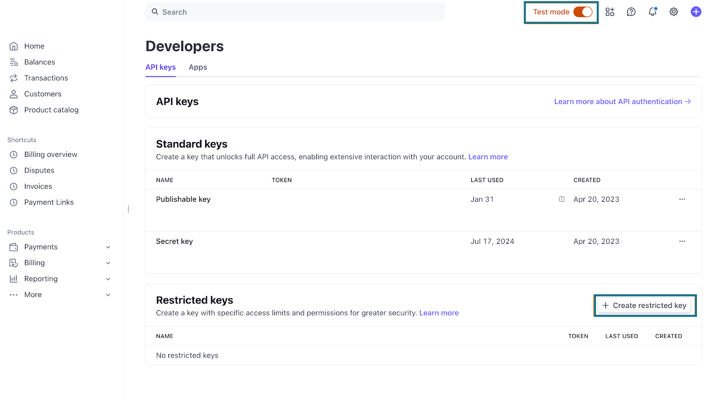Switch to the Apps tab
Image resolution: width=718 pixels, height=398 pixels.
point(198,67)
